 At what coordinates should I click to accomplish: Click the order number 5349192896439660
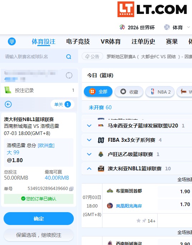pos(48,189)
